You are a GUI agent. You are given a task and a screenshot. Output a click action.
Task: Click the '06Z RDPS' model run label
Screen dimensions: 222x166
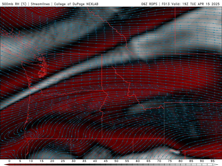point(149,4)
